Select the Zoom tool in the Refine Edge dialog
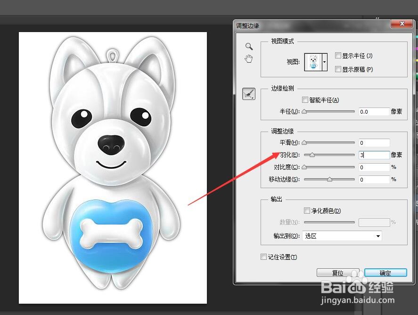The image size is (418, 315). point(249,46)
